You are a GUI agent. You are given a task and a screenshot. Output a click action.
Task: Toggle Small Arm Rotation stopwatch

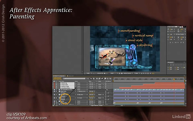coord(60,93)
